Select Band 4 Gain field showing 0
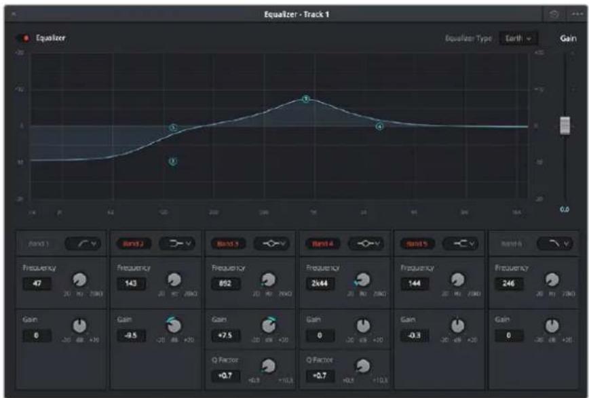589x398 pixels. pyautogui.click(x=320, y=336)
